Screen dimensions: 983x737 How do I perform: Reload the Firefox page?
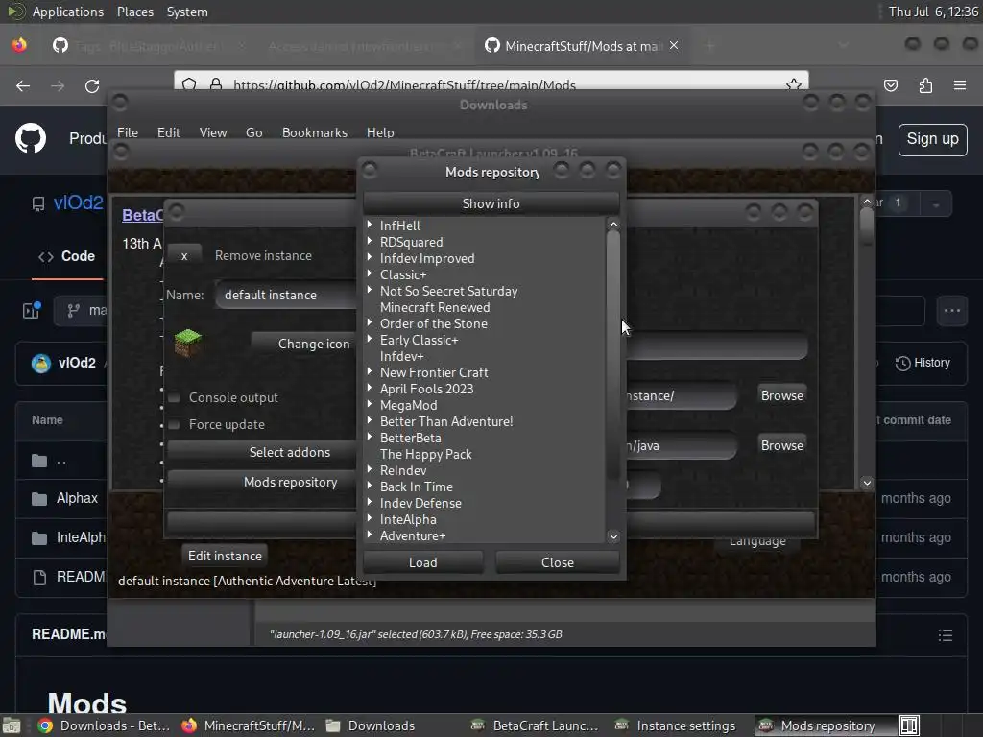pos(92,85)
